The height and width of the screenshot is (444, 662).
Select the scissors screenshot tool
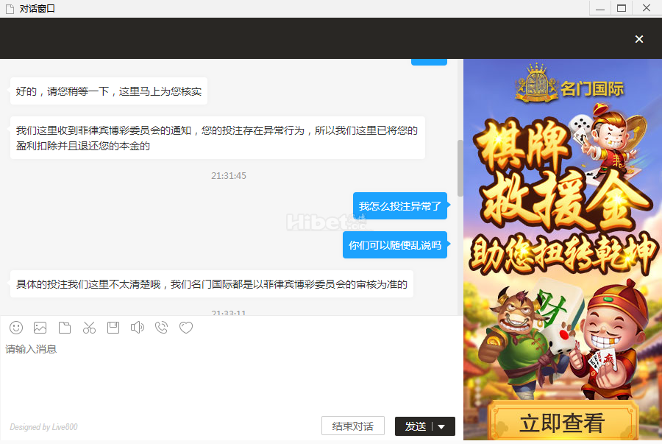point(89,328)
